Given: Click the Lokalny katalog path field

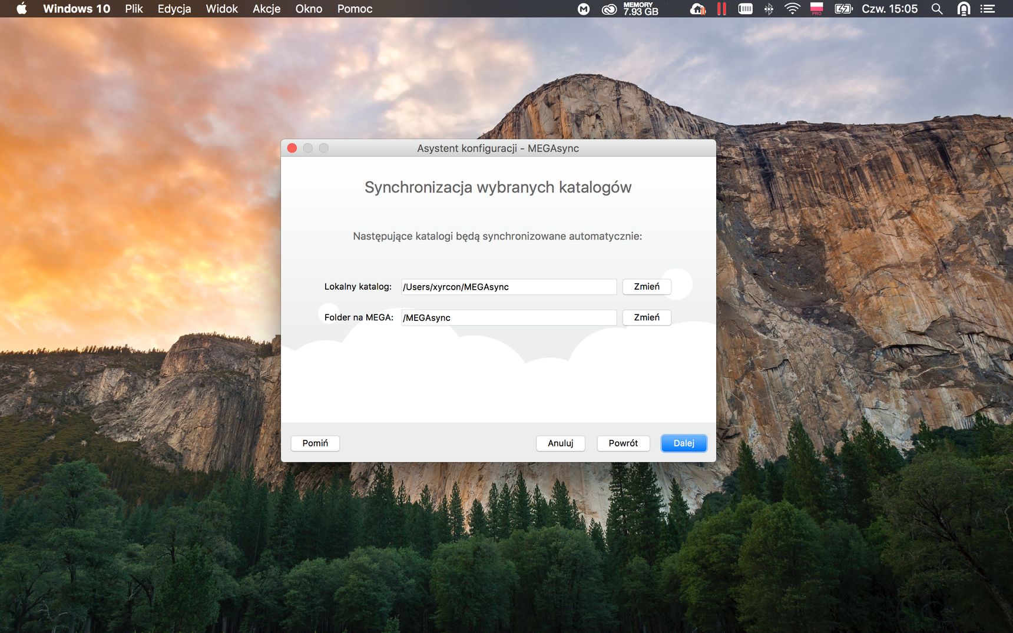Looking at the screenshot, I should click(x=509, y=287).
